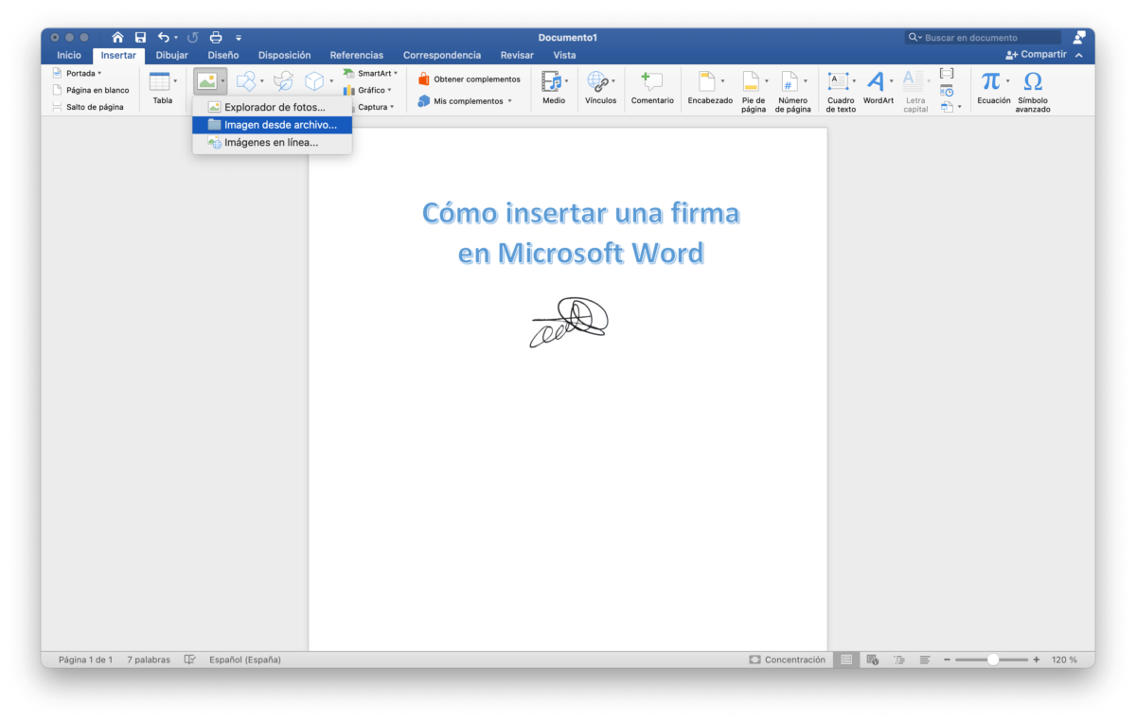Click the zoom slider handle

click(992, 660)
